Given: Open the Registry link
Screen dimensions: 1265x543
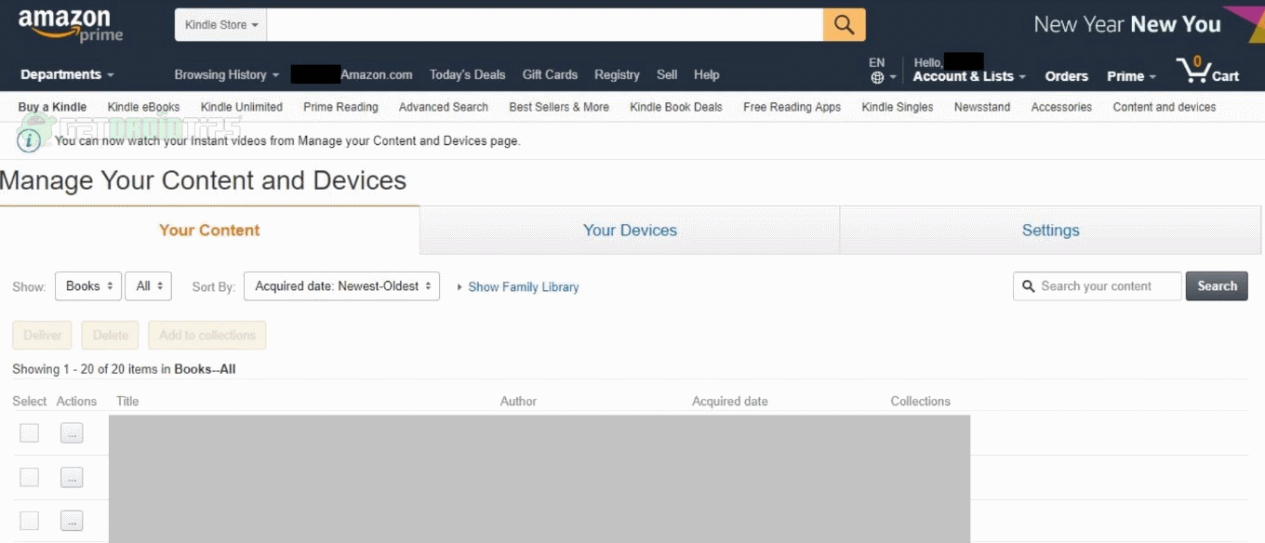Looking at the screenshot, I should (x=617, y=75).
